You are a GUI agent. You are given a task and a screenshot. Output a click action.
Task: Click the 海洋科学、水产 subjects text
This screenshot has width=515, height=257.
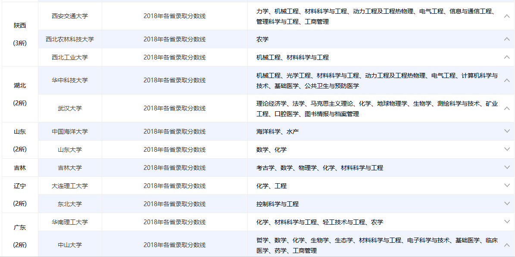coord(278,132)
